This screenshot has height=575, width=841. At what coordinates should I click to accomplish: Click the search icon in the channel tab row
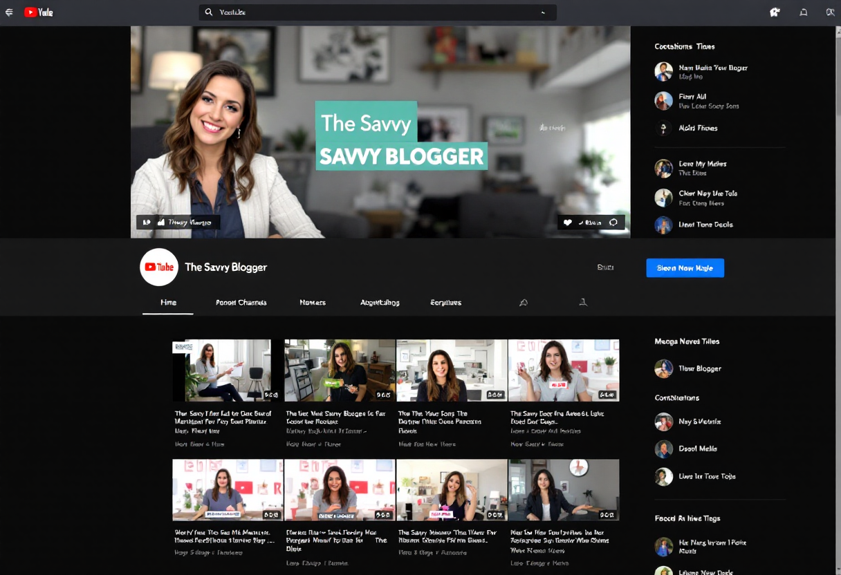tap(524, 303)
